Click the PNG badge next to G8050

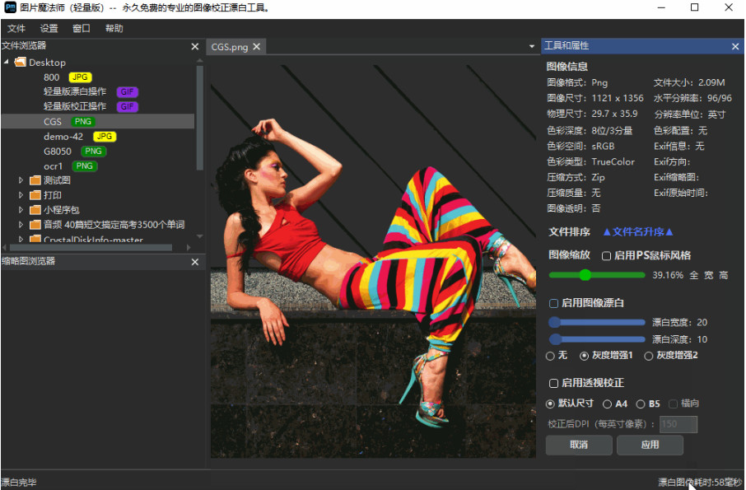click(93, 152)
